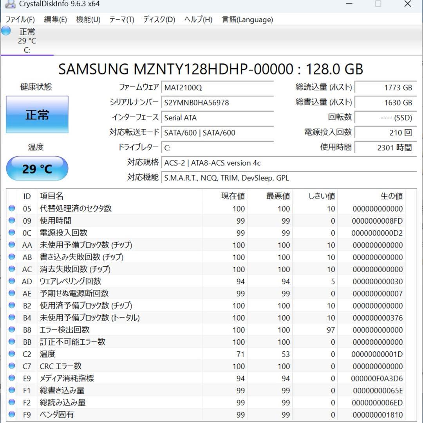This screenshot has width=423, height=423.
Task: Click the 29 °C temperature button
Action: pos(37,169)
